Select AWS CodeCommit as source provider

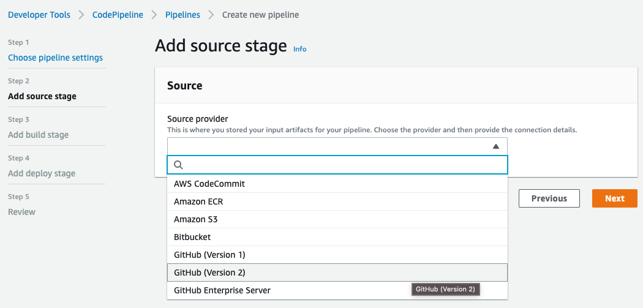[x=337, y=184]
